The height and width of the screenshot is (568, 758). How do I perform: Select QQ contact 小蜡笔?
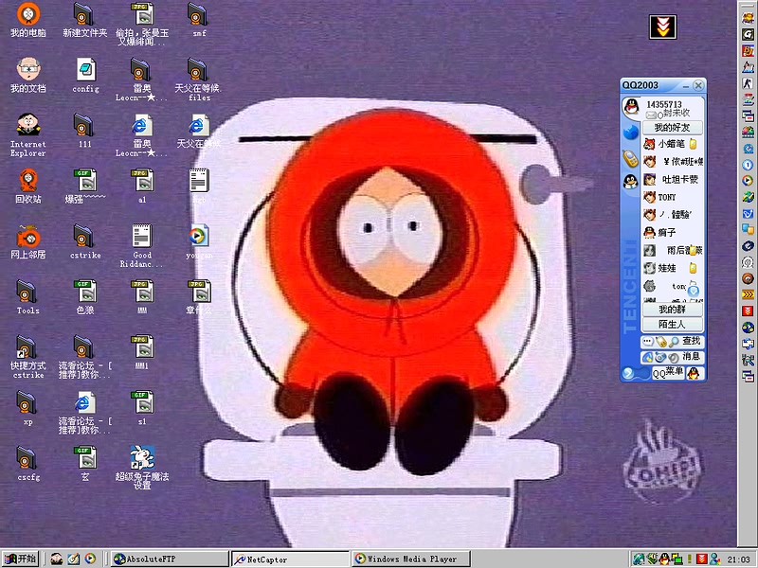[x=671, y=144]
